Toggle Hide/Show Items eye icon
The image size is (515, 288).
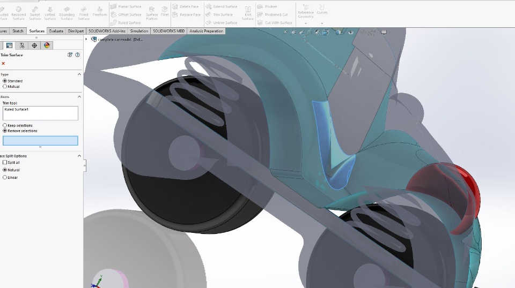pyautogui.click(x=350, y=32)
